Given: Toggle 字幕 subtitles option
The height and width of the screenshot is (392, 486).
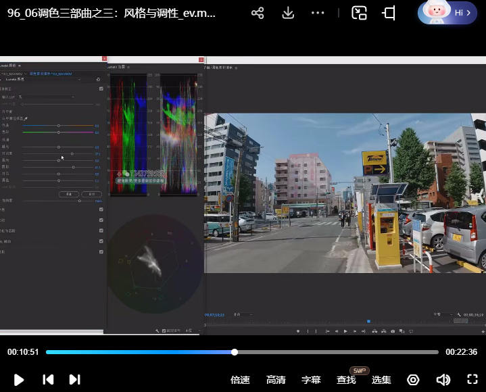Looking at the screenshot, I should coord(311,380).
